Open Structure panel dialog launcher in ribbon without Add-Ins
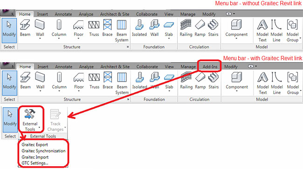This screenshot has height=169, width=303. [128, 47]
